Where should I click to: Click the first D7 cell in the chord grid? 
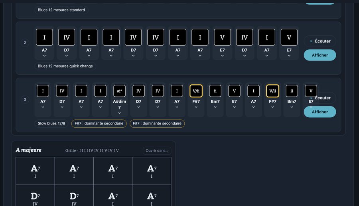coord(35,196)
